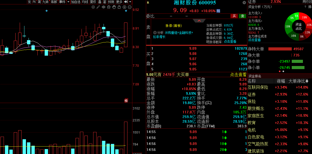Screen dimensions: 312x154
Task: Open 窗 multi-window option
Action: point(105,2)
